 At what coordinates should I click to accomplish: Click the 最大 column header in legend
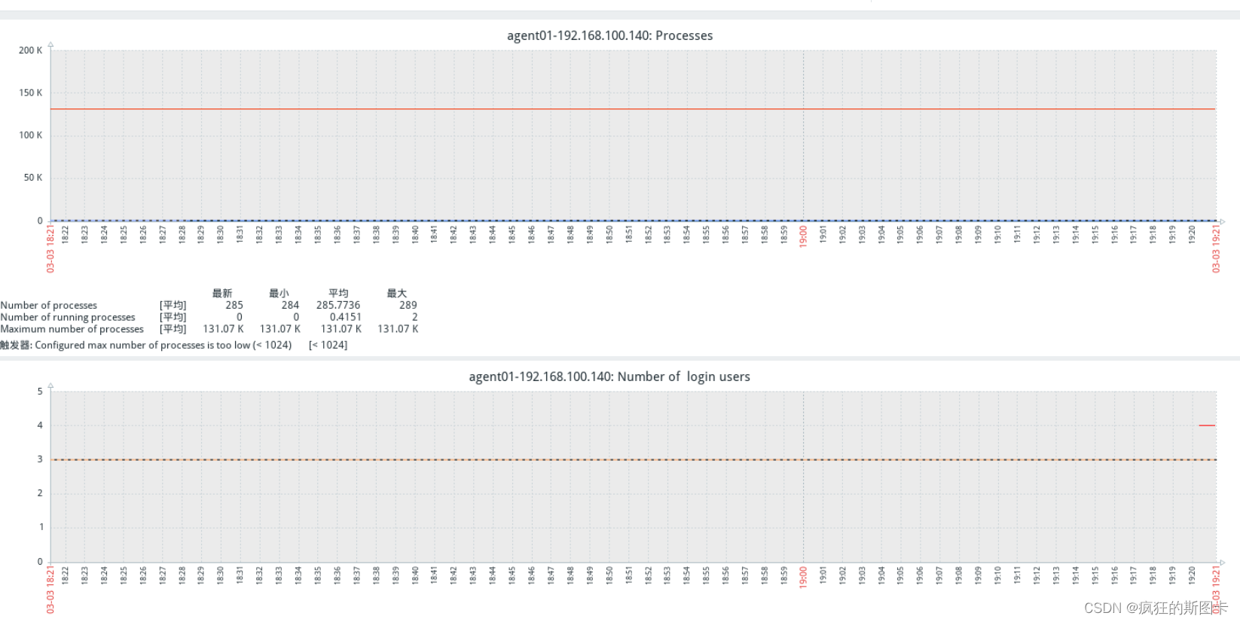(x=396, y=293)
